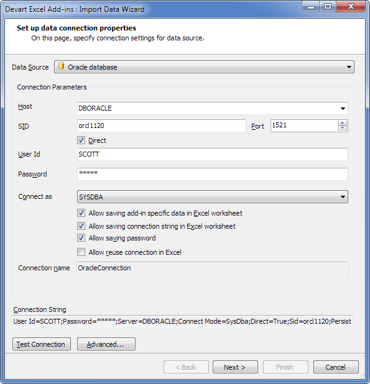Screen dimensions: 370x384
Task: Cancel the Import Data Wizard
Action: [x=336, y=367]
